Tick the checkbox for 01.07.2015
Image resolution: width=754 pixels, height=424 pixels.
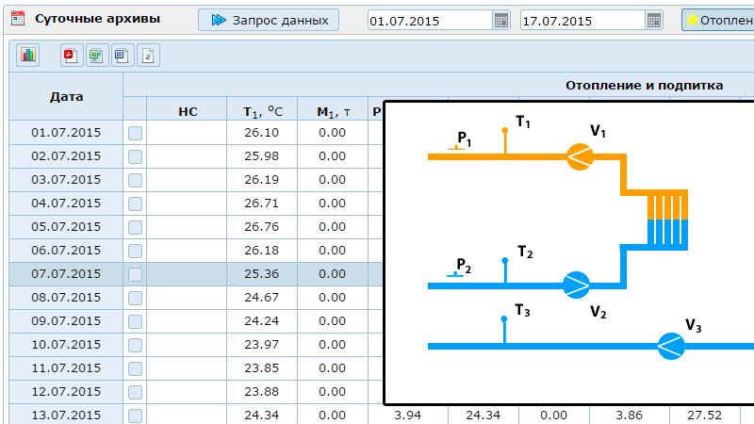135,133
